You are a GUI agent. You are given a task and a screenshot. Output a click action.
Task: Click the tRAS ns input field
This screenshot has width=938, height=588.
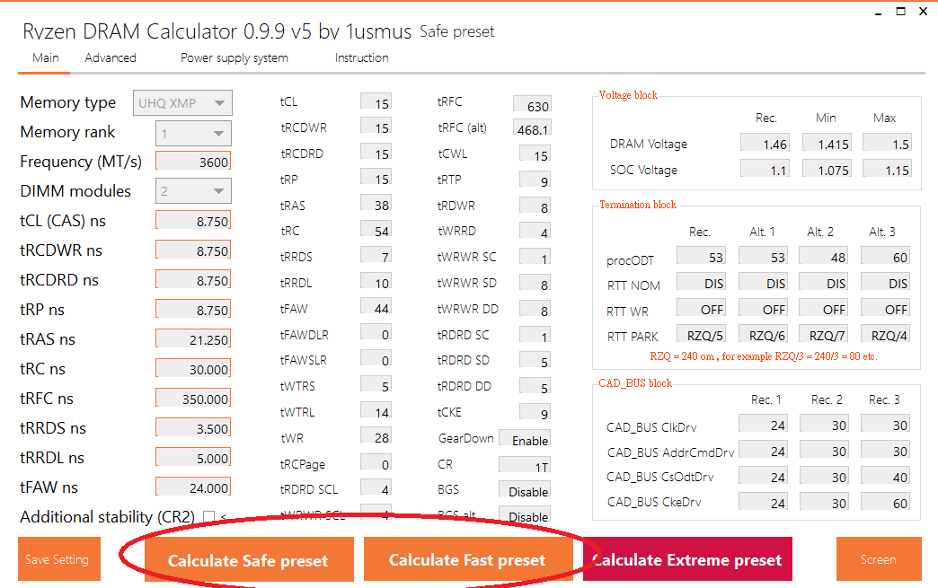[x=193, y=339]
